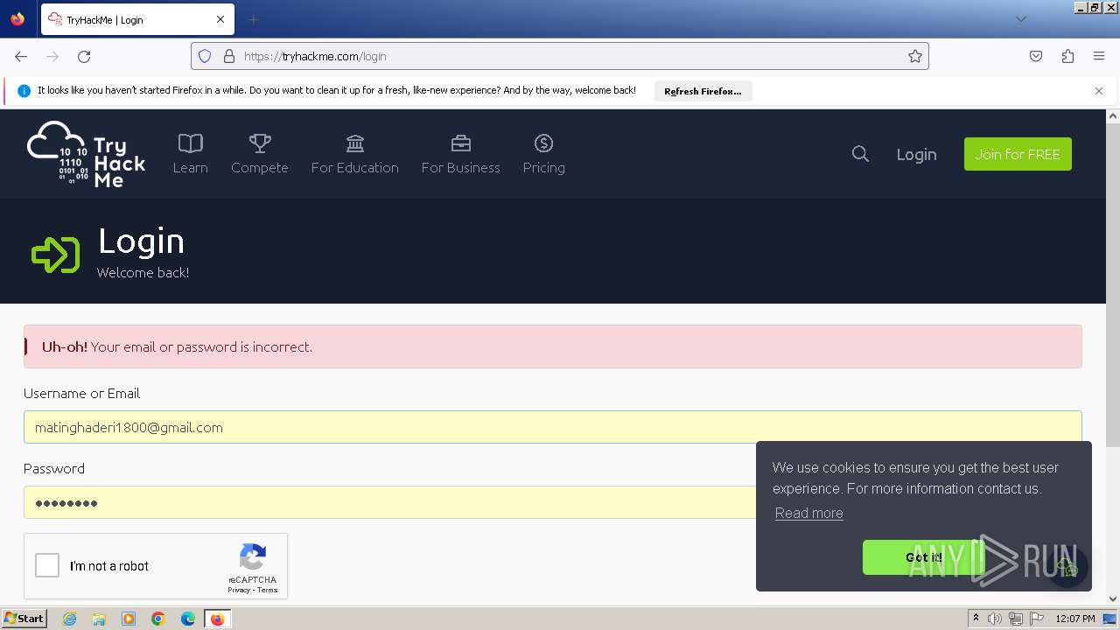Image resolution: width=1120 pixels, height=630 pixels.
Task: Click Read more in cookie notice
Action: click(x=808, y=513)
